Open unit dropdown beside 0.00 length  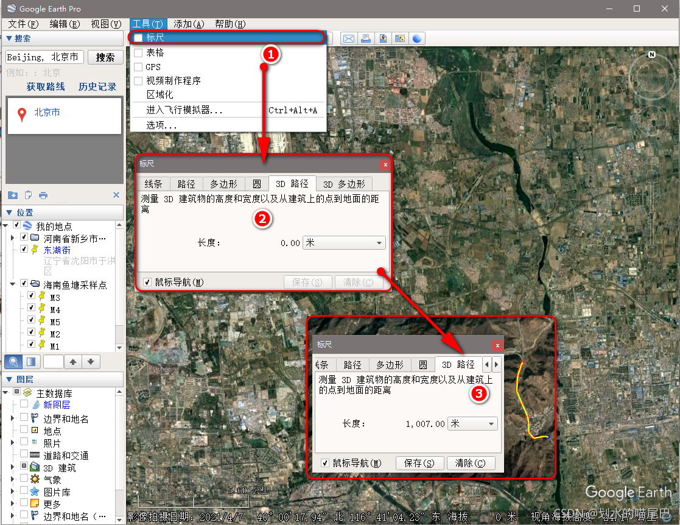point(344,243)
